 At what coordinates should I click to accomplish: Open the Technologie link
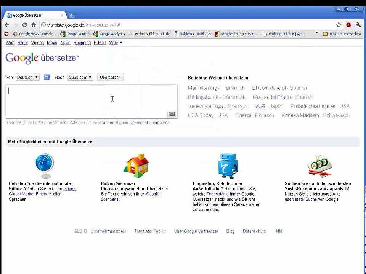click(218, 194)
